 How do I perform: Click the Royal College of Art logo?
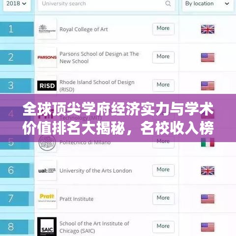(47, 29)
